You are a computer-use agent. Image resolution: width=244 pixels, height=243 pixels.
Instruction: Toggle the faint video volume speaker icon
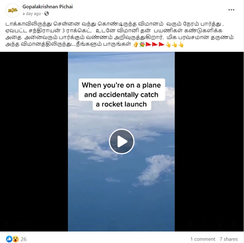point(234,223)
